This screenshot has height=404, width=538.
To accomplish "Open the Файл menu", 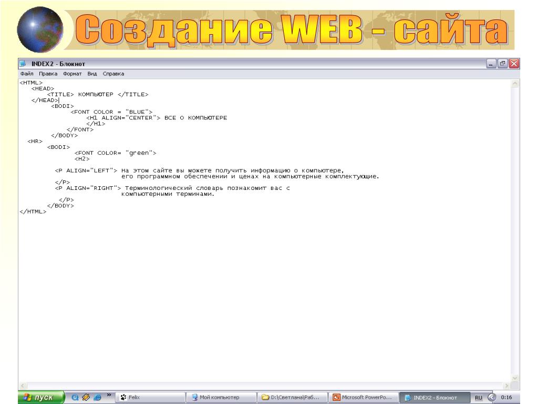I will pyautogui.click(x=27, y=74).
